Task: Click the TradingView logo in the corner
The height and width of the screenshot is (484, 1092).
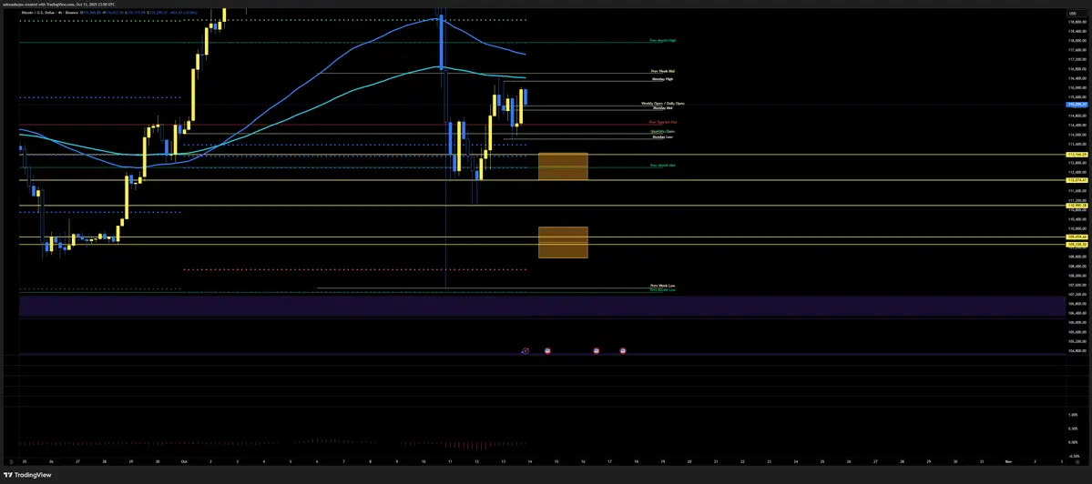Action: (28, 476)
